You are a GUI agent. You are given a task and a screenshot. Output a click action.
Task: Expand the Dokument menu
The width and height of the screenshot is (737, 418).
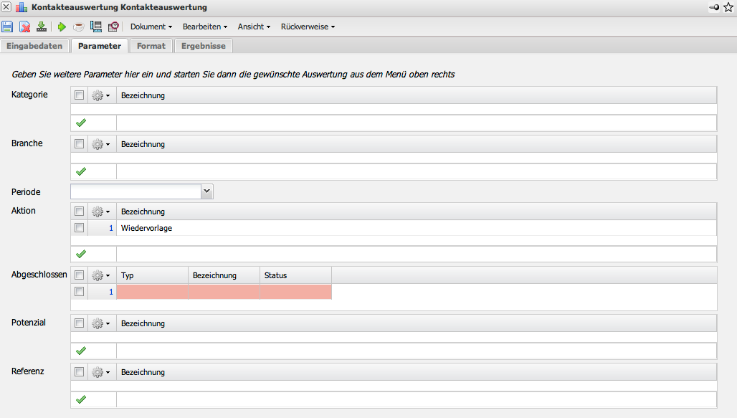(151, 27)
